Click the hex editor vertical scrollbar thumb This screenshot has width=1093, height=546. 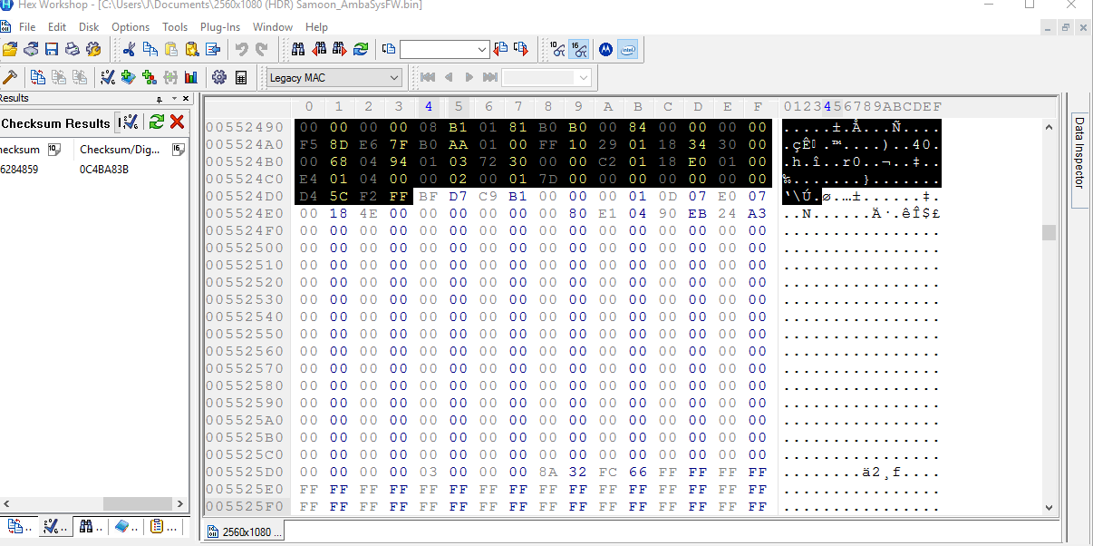point(1049,233)
